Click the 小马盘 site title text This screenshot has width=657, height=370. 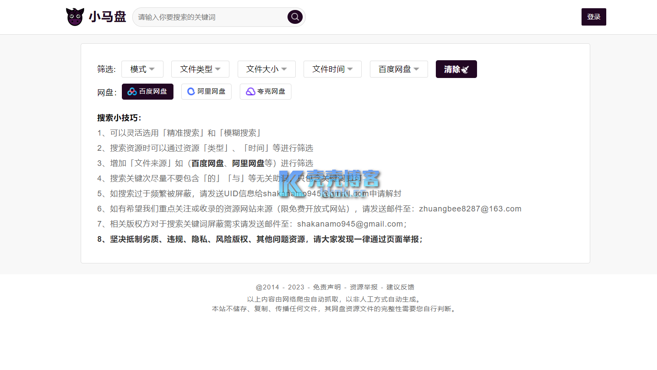pos(107,17)
